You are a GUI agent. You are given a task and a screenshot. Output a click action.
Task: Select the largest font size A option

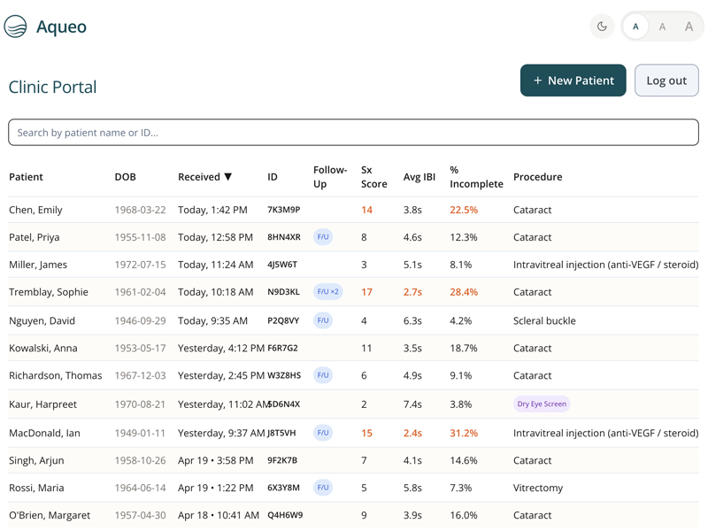click(x=689, y=27)
